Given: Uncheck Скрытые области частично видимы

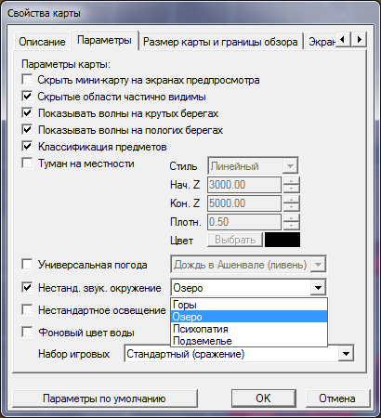Looking at the screenshot, I should 27,96.
